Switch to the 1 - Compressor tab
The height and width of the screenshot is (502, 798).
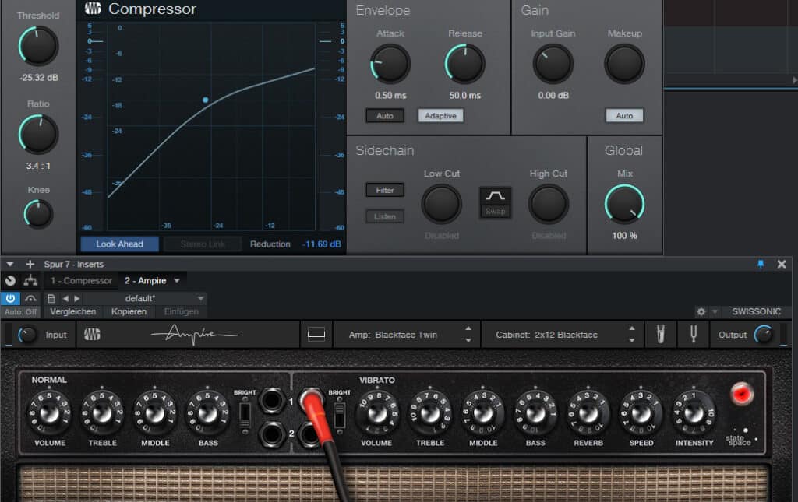[81, 280]
